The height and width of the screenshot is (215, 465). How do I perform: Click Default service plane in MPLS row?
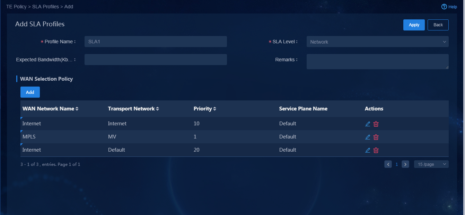coord(288,137)
